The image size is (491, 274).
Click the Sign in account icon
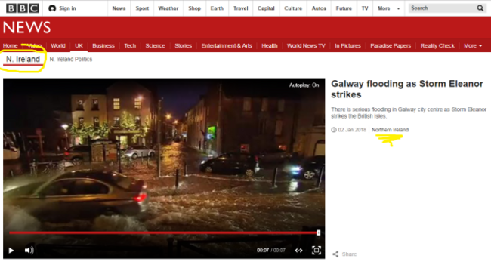52,8
